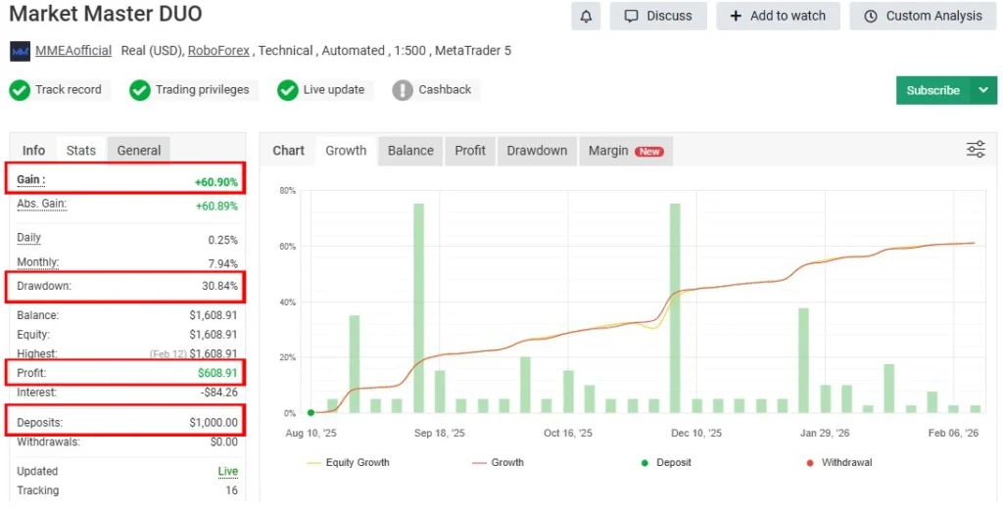
Task: Click the +60.89% Abs. Gain value
Action: pos(216,206)
